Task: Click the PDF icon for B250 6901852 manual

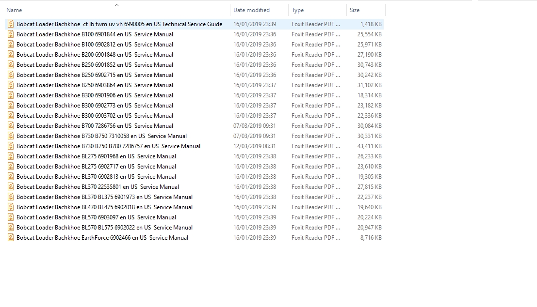Action: (11, 64)
